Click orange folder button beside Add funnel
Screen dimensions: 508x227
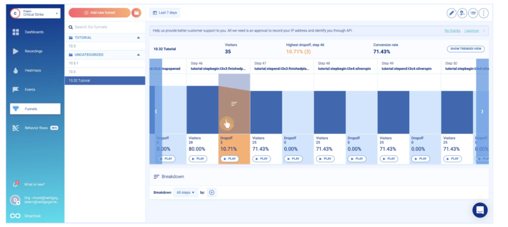coord(136,12)
